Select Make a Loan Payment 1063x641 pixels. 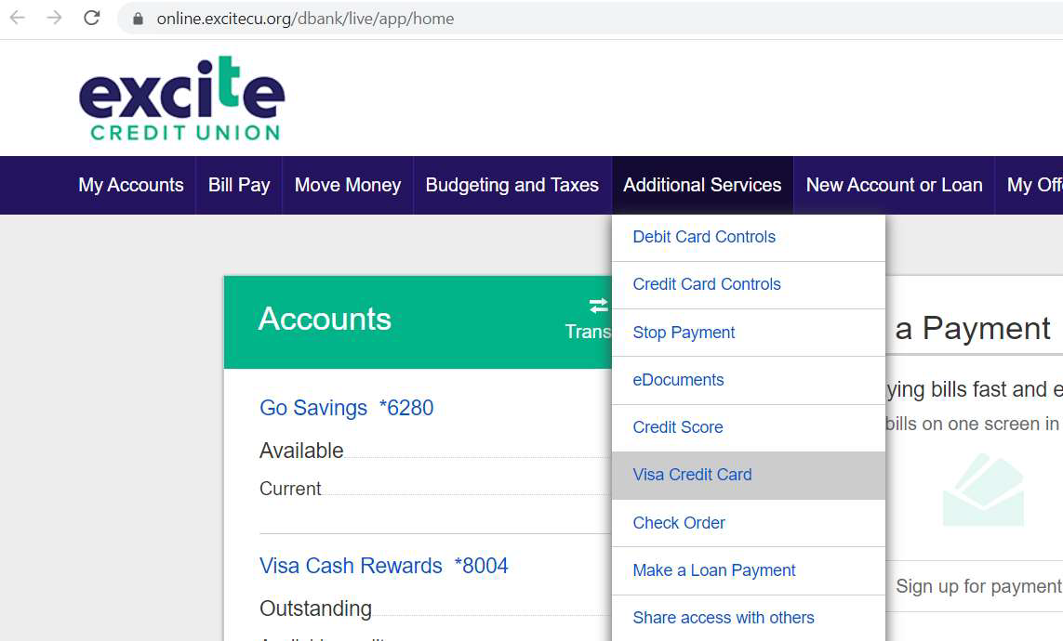(749, 570)
